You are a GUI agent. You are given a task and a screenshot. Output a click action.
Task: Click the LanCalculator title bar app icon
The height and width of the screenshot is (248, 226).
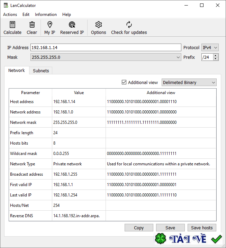coord(6,6)
